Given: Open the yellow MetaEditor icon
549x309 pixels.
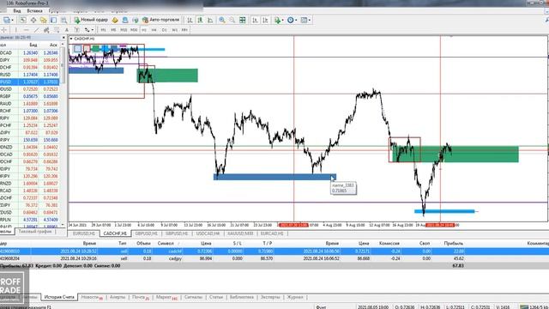Looking at the screenshot, I should tap(115, 21).
